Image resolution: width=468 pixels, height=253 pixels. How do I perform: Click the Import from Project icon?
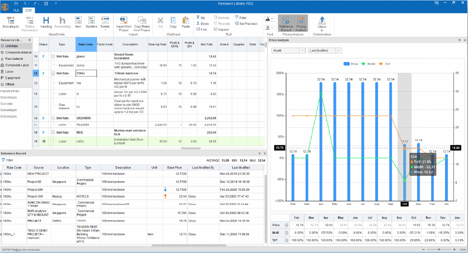pyautogui.click(x=124, y=20)
